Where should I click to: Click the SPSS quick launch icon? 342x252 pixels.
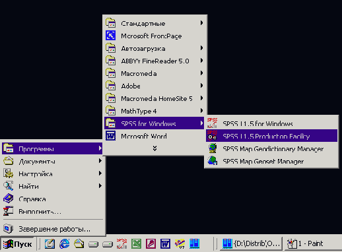point(121,243)
